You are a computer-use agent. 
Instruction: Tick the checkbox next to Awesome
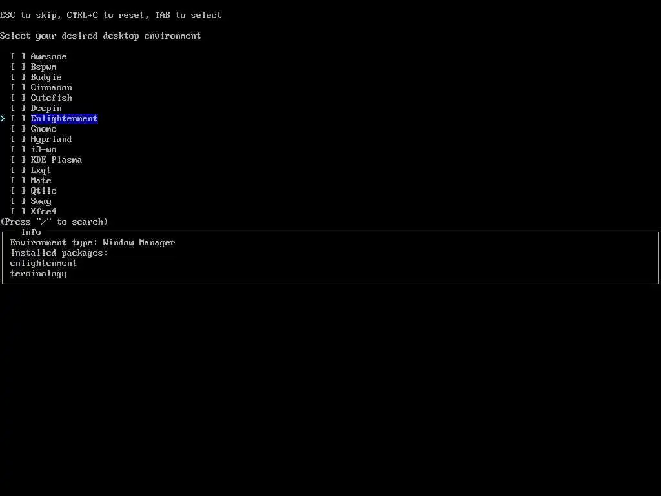18,57
